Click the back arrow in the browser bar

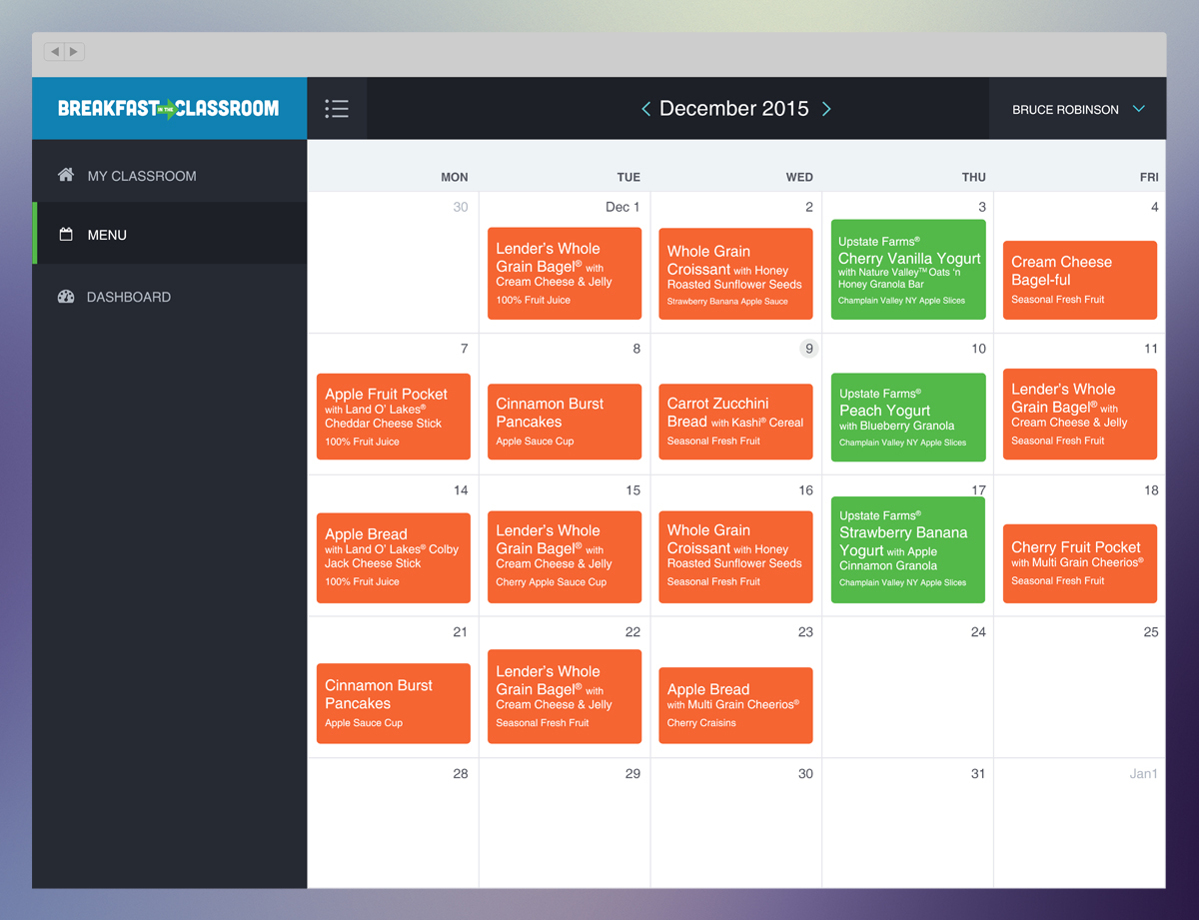pyautogui.click(x=54, y=51)
